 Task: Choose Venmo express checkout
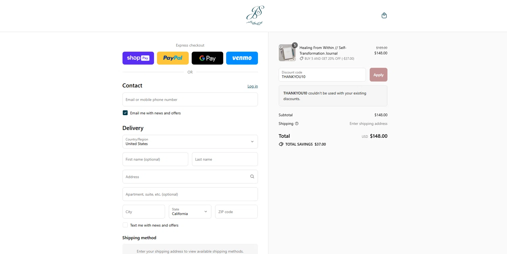pyautogui.click(x=242, y=58)
